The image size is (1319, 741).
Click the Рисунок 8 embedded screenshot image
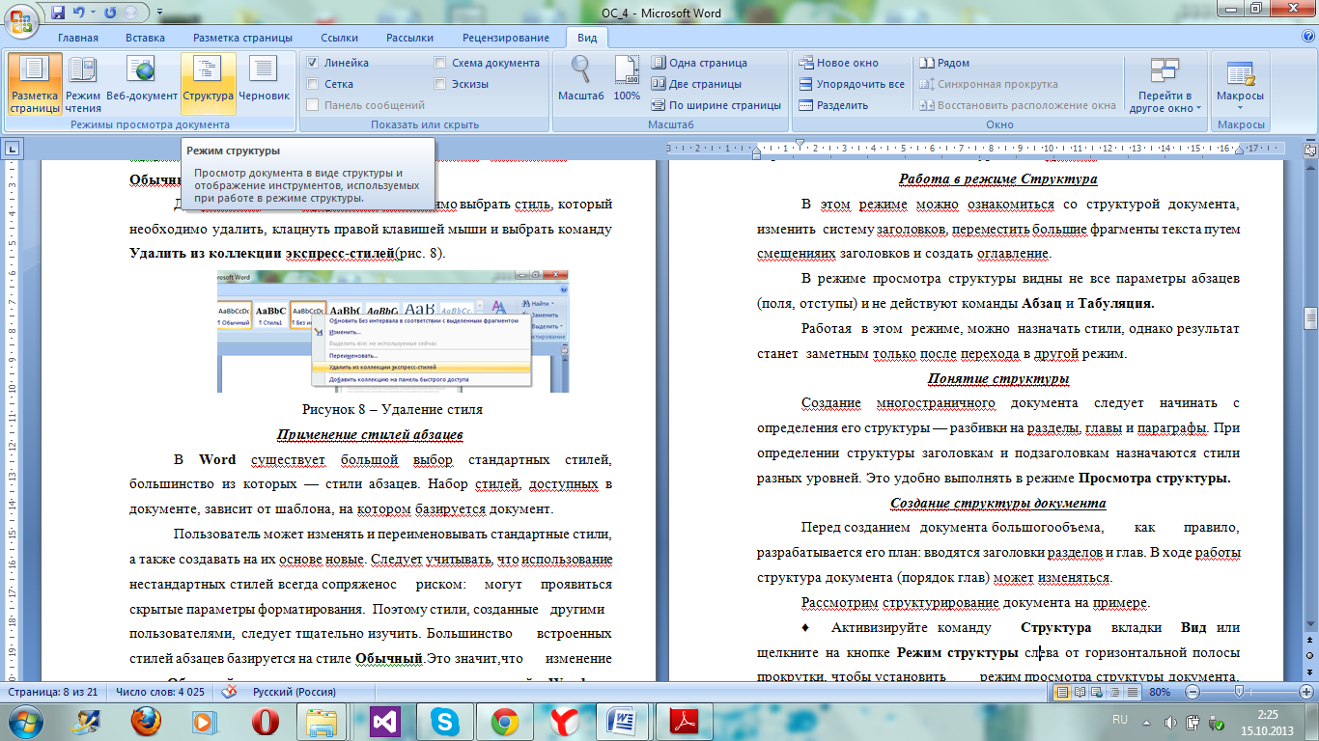[x=393, y=331]
